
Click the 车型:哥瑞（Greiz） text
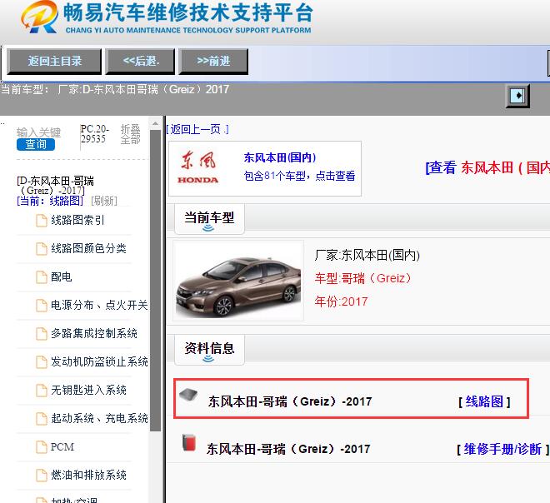point(362,279)
